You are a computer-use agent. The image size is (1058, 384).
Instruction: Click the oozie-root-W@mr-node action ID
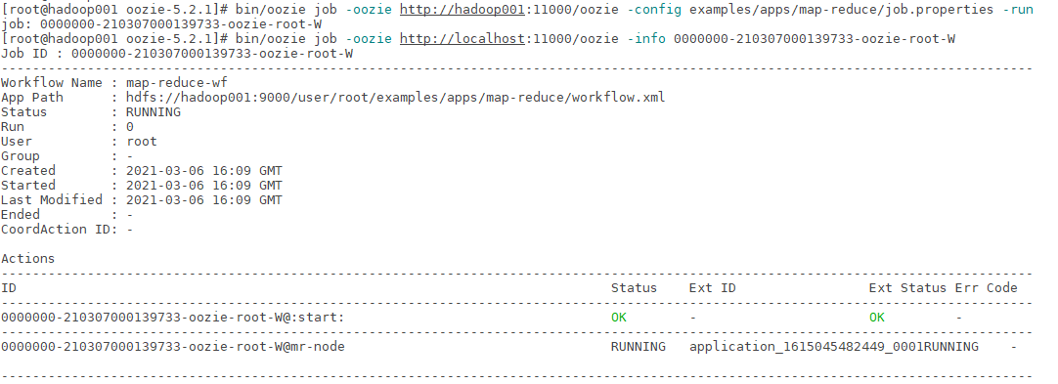pos(173,347)
